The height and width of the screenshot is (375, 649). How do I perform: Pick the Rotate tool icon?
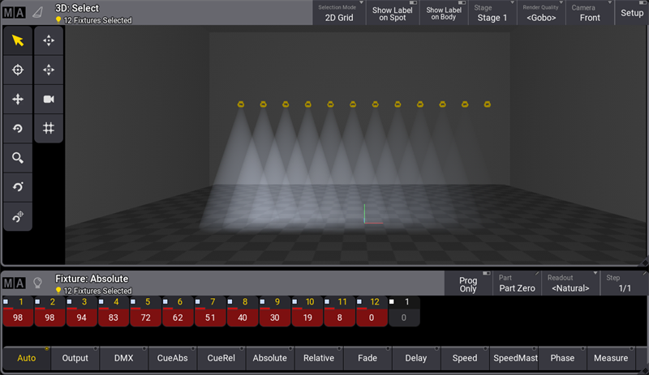coord(18,128)
